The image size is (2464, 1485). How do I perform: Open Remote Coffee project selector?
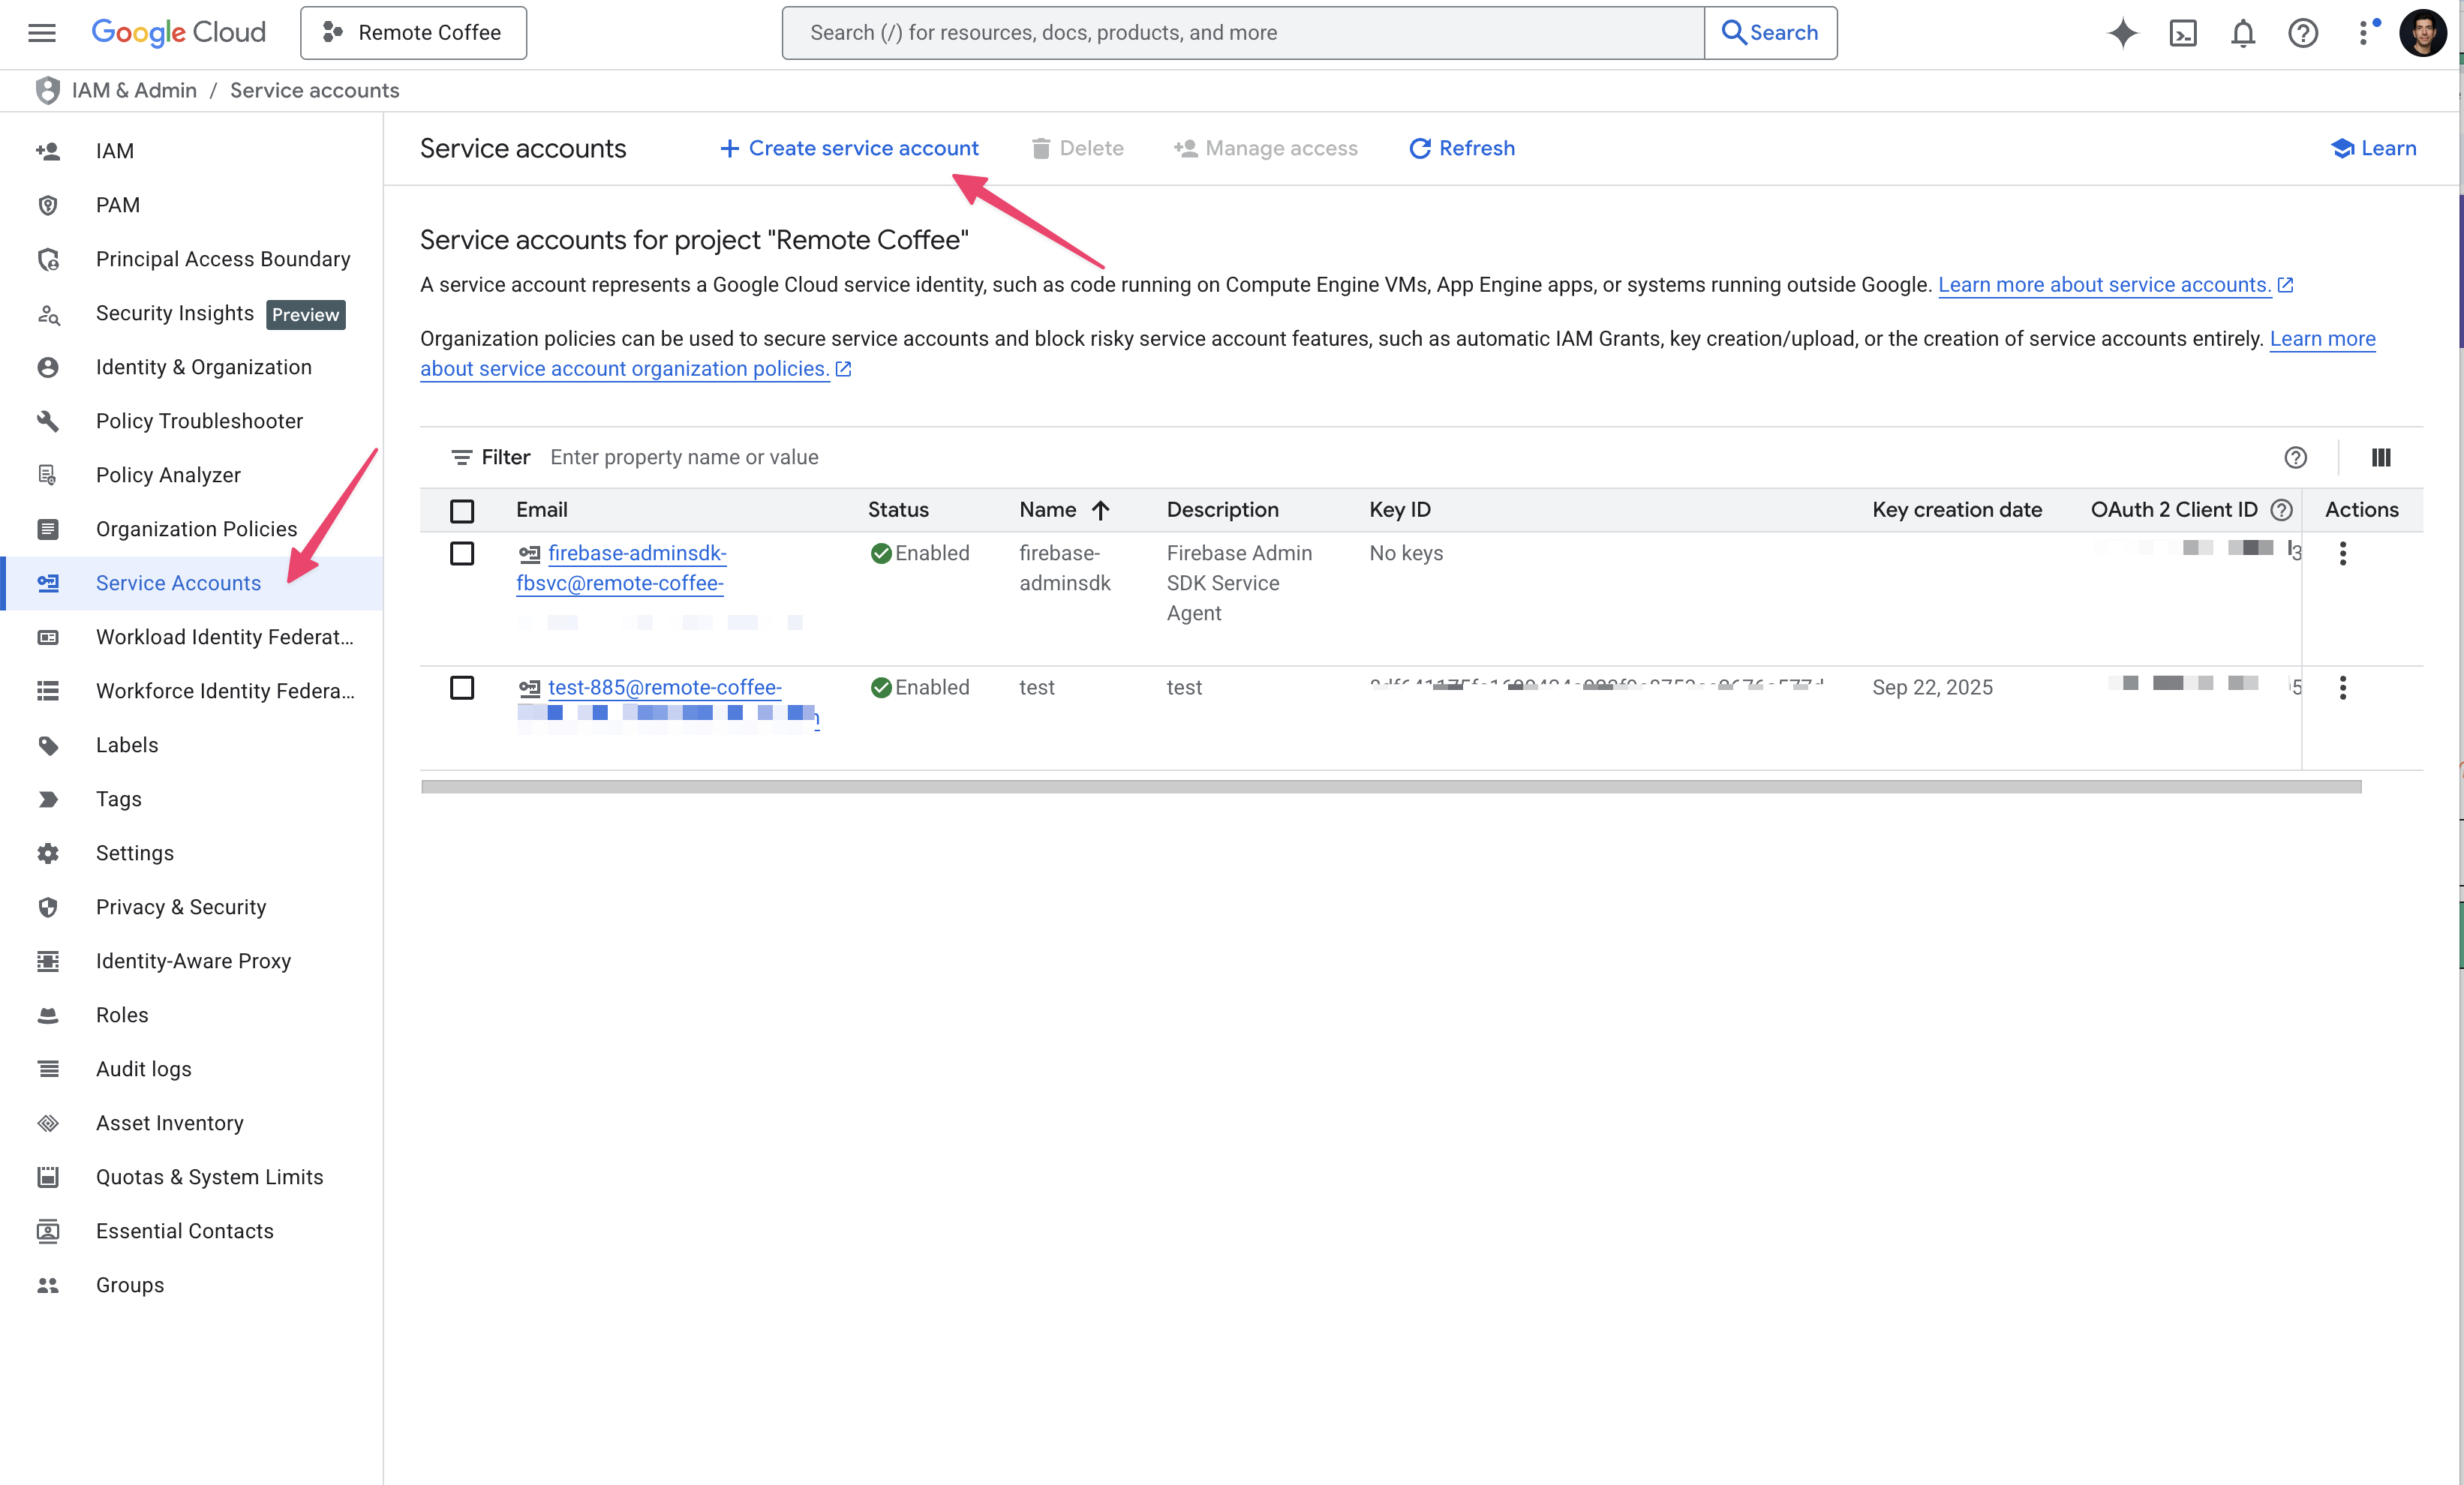pyautogui.click(x=413, y=33)
